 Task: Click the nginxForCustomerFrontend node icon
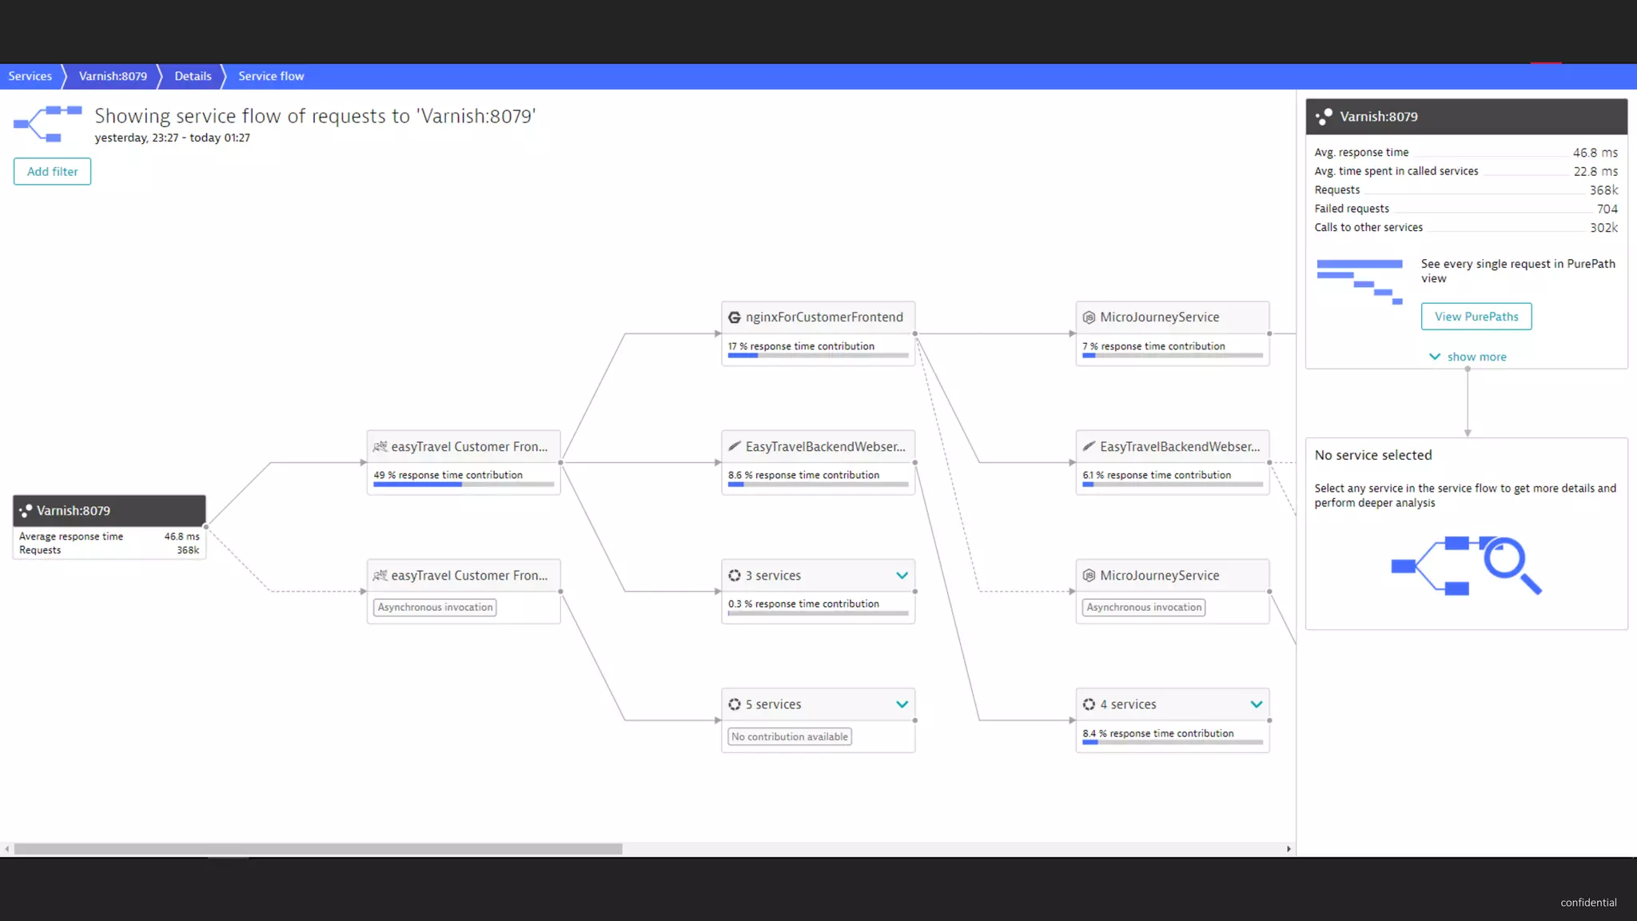[734, 317]
